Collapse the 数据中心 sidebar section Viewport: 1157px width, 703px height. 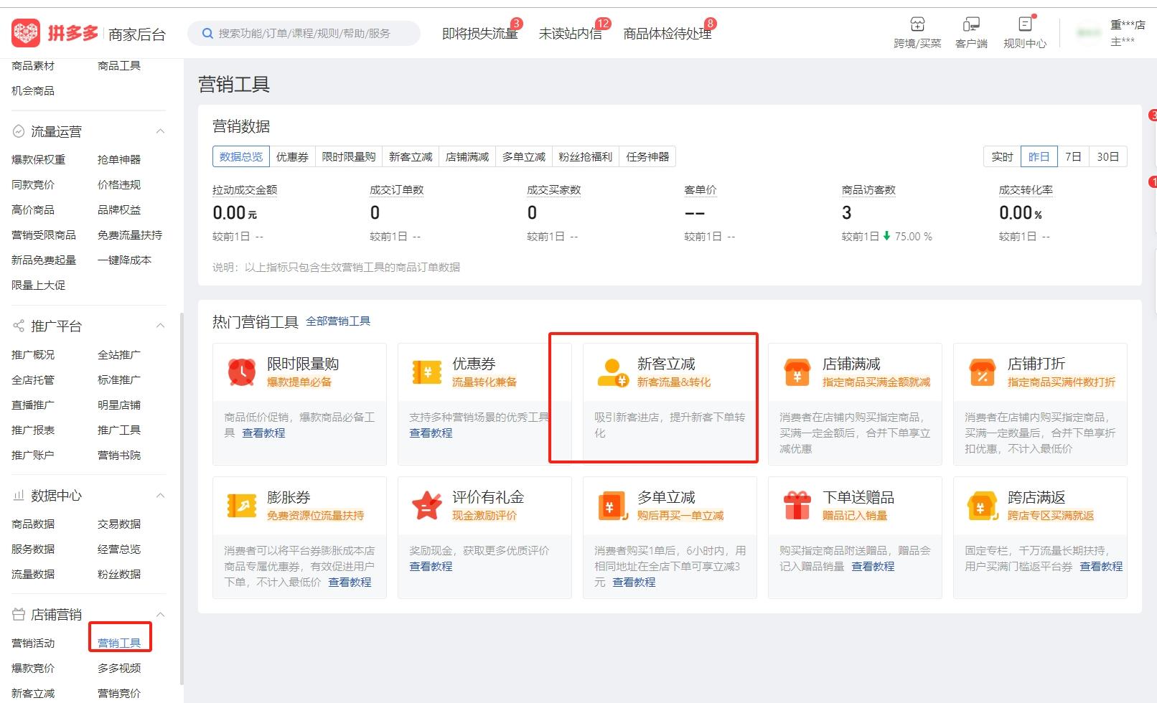tap(161, 495)
